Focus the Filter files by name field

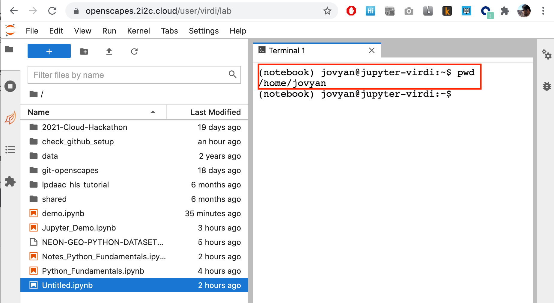coord(129,75)
